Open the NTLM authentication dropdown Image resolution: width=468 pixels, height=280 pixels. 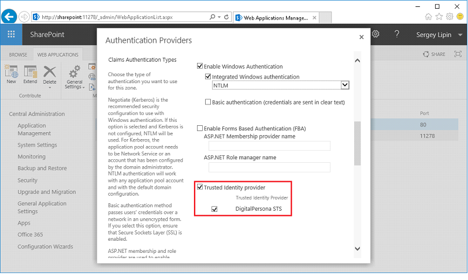click(x=345, y=85)
